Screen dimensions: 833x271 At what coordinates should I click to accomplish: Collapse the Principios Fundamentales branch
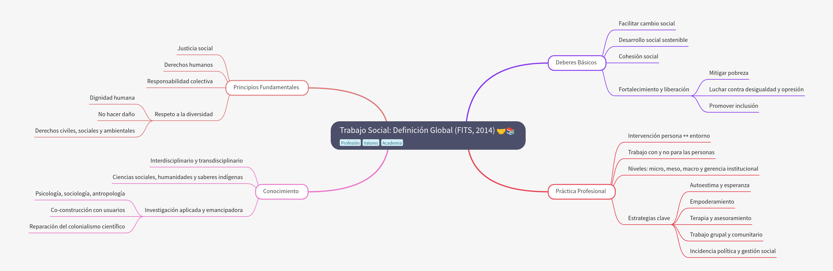(266, 87)
